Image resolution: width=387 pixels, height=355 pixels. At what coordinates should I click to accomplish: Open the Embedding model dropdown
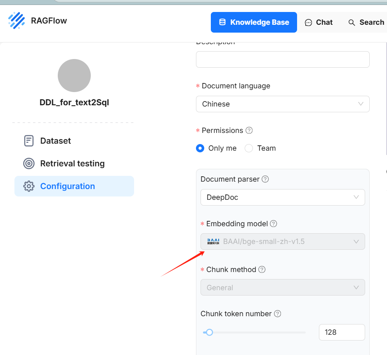click(x=283, y=241)
